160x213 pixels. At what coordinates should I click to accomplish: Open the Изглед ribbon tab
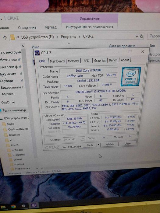[x=51, y=27]
